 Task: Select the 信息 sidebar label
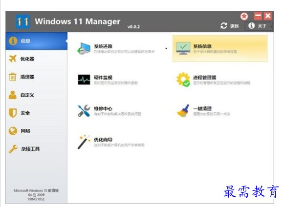pos(25,41)
